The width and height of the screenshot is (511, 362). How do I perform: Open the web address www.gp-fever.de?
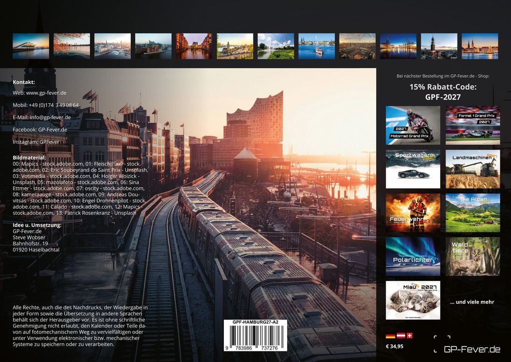[46, 93]
